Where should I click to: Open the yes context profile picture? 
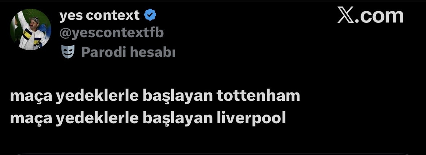coord(30,30)
